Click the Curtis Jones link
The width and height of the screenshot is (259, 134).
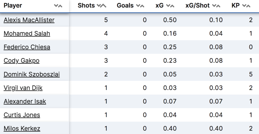pos(22,115)
